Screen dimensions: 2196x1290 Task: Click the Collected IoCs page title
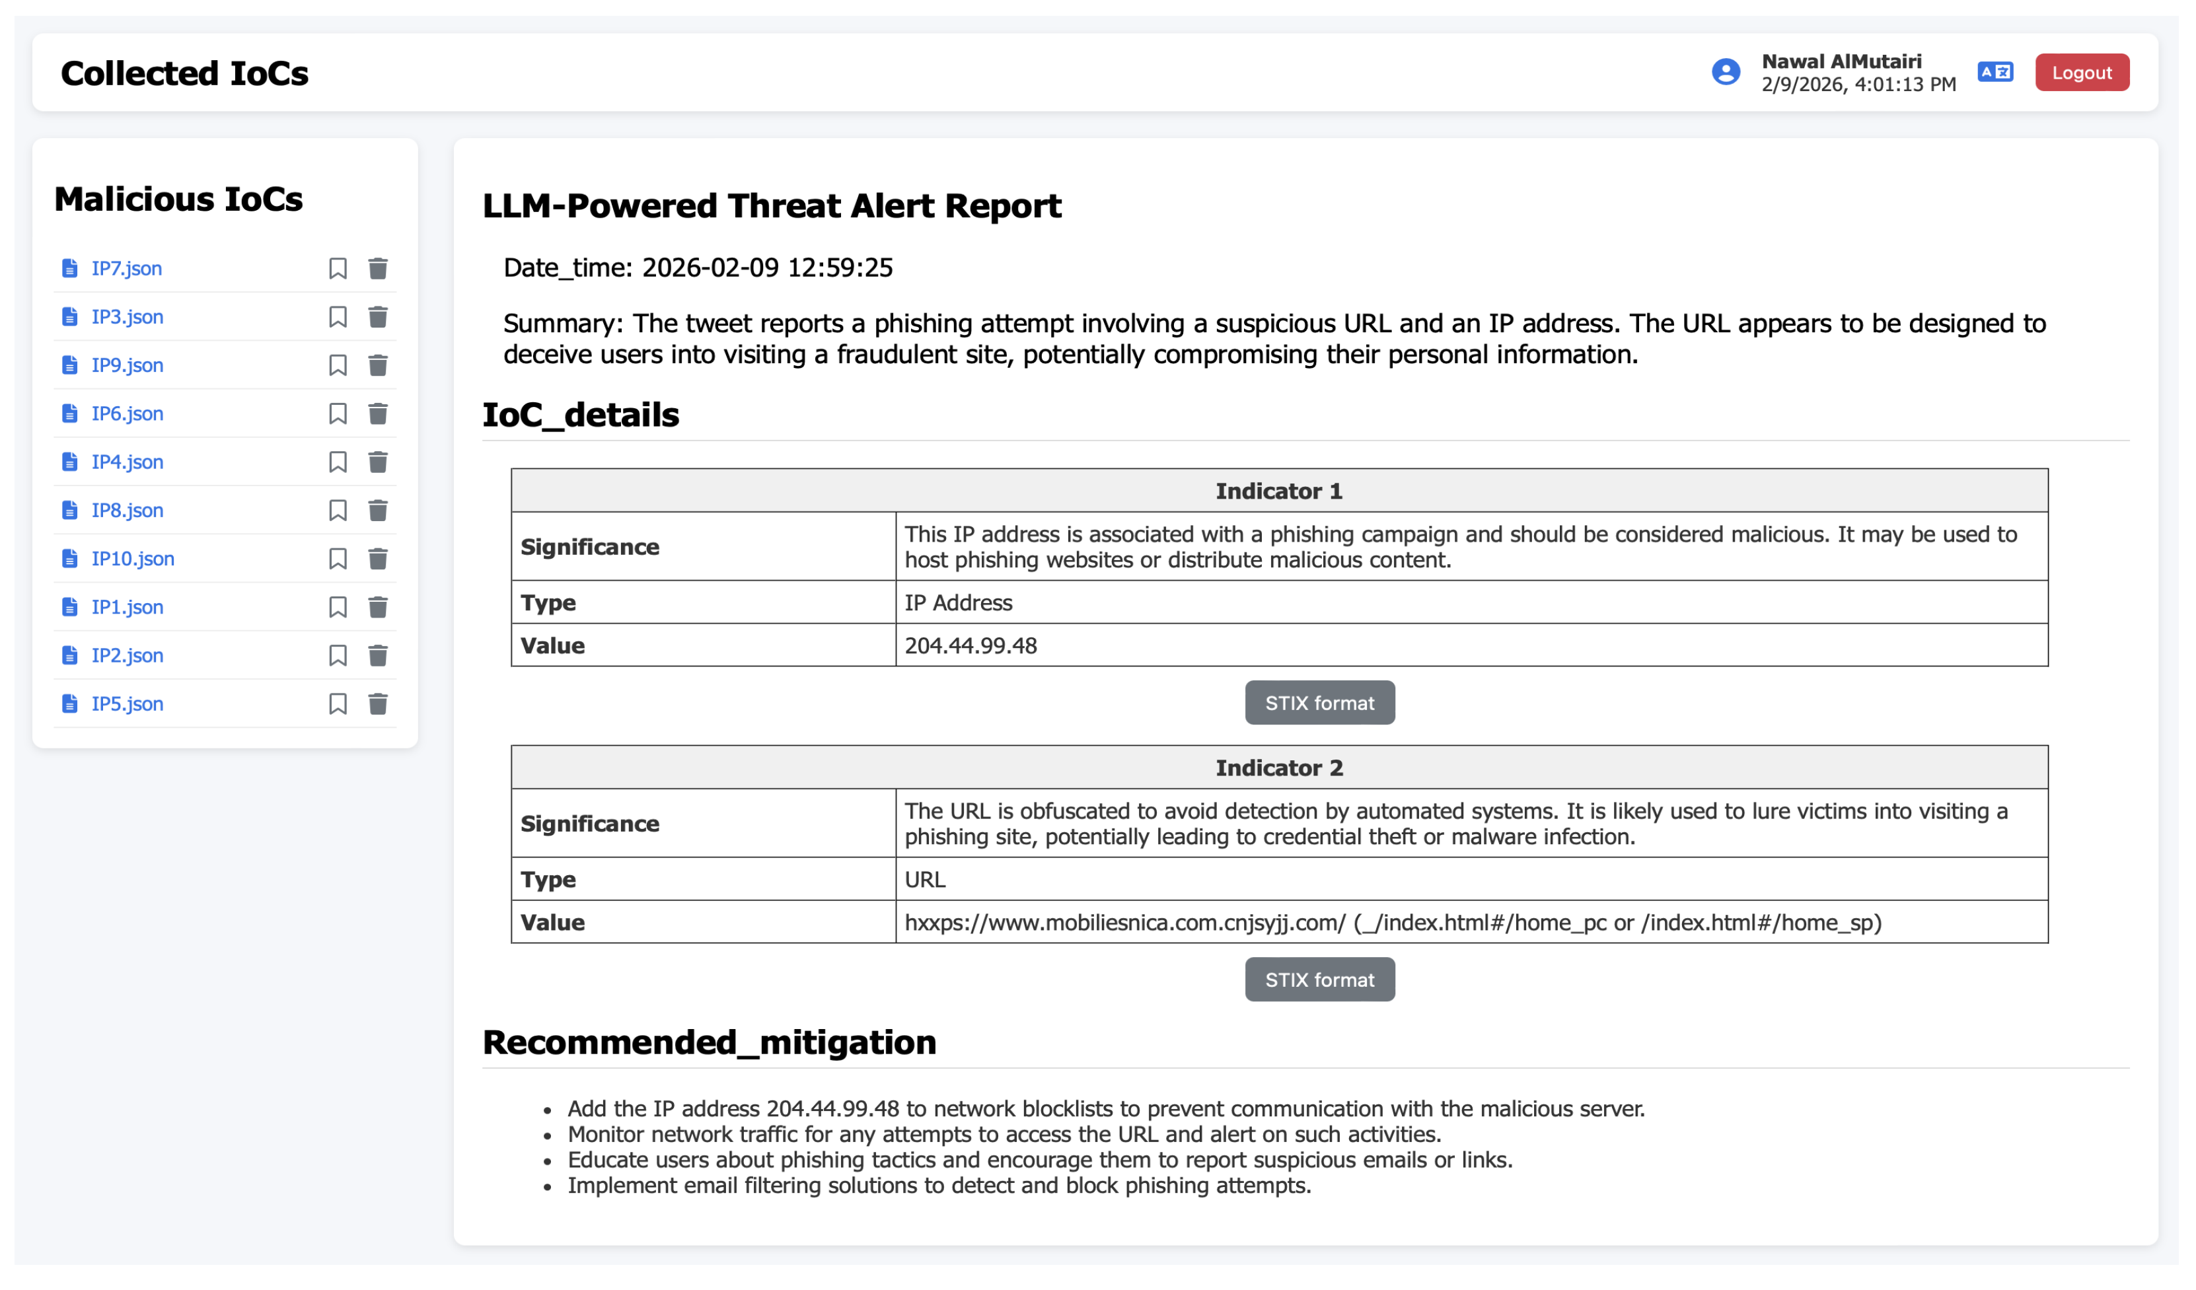tap(184, 73)
